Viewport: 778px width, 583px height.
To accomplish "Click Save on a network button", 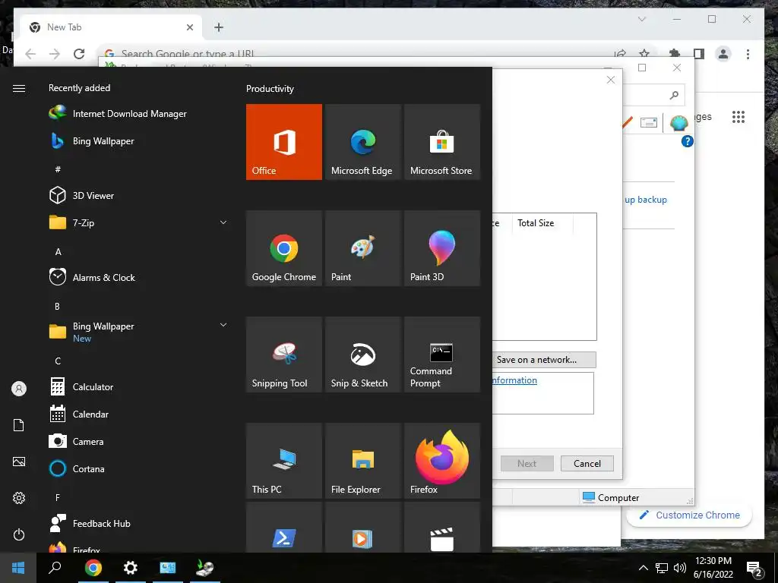I will [544, 360].
